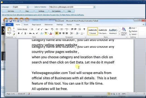Click the red Font Color icon
The height and width of the screenshot is (98, 146).
pyautogui.click(x=51, y=33)
